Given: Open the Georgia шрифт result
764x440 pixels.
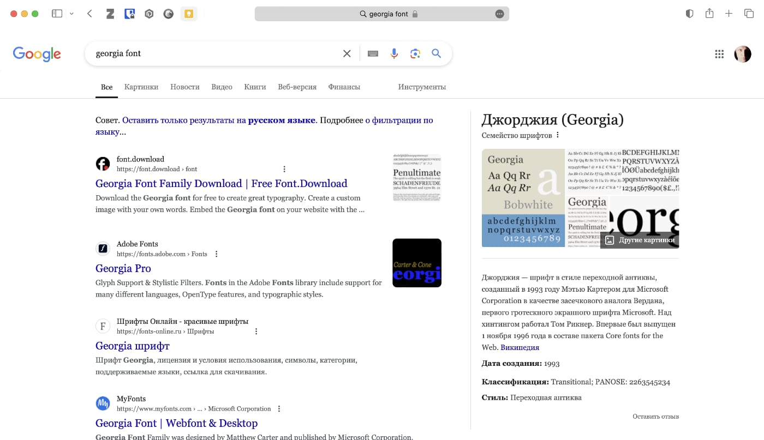Looking at the screenshot, I should [x=133, y=346].
